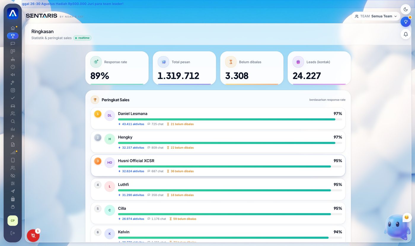This screenshot has height=246, width=415.
Task: Click the scrolling announcement banner text
Action: pyautogui.click(x=73, y=4)
